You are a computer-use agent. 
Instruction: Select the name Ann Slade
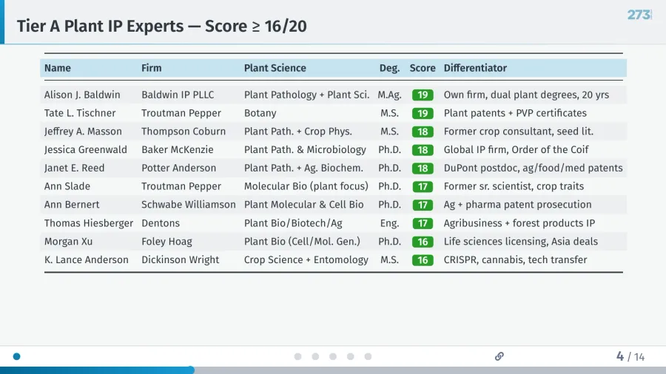(x=67, y=186)
